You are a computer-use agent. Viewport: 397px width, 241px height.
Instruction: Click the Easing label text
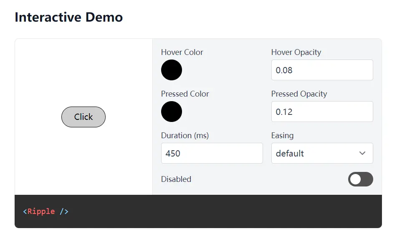(282, 135)
